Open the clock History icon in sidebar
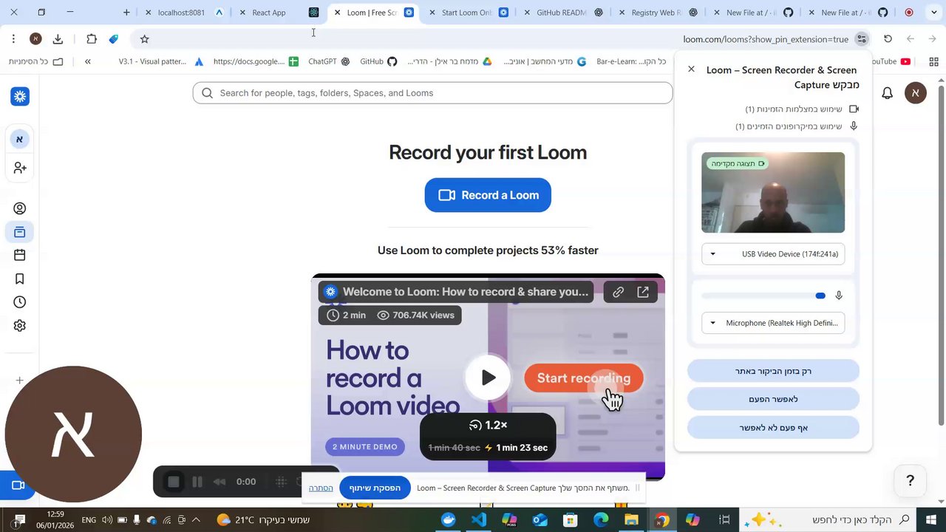The height and width of the screenshot is (532, 946). click(20, 302)
